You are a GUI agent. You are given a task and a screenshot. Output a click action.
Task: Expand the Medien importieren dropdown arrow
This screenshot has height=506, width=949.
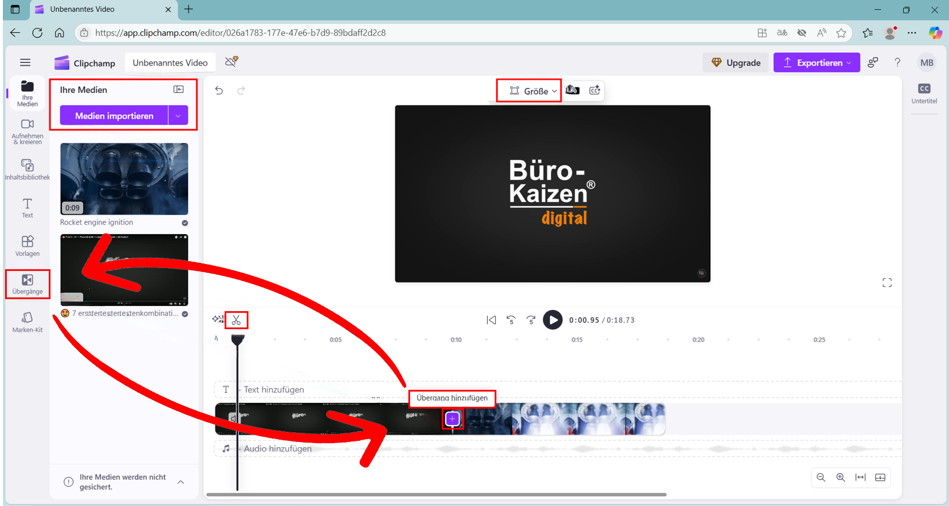178,116
